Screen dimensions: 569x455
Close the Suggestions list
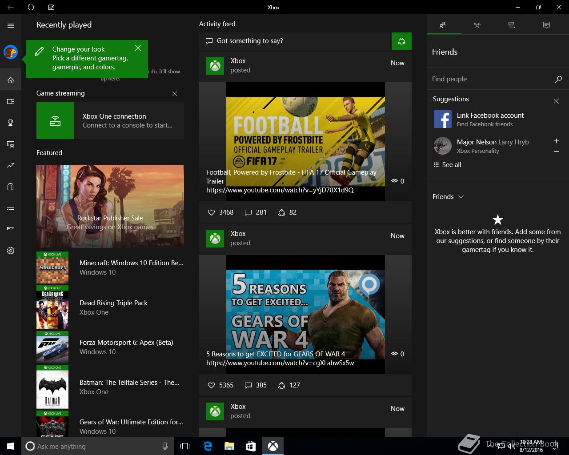coord(556,101)
